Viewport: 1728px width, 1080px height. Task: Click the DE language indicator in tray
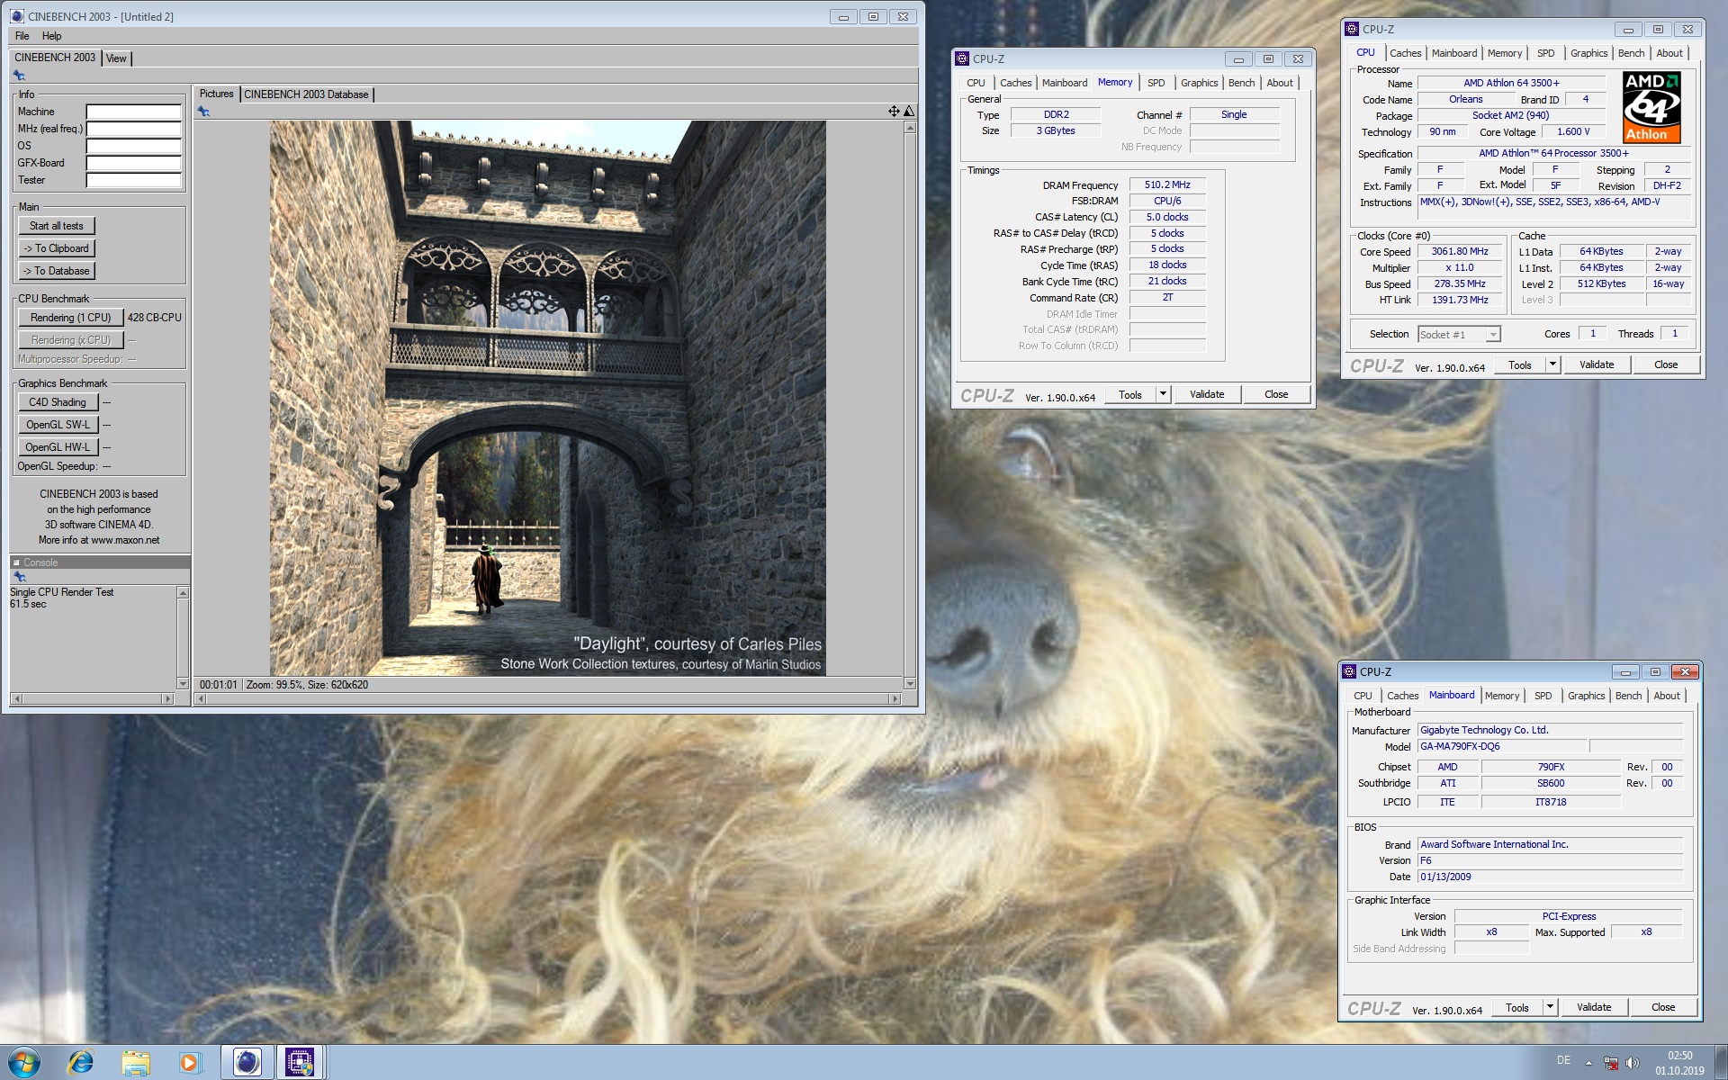(1564, 1060)
